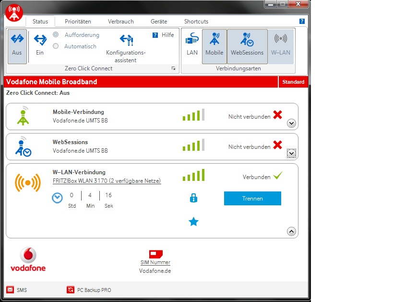Open the SIM Nummer link
The height and width of the screenshot is (302, 393).
tap(155, 262)
